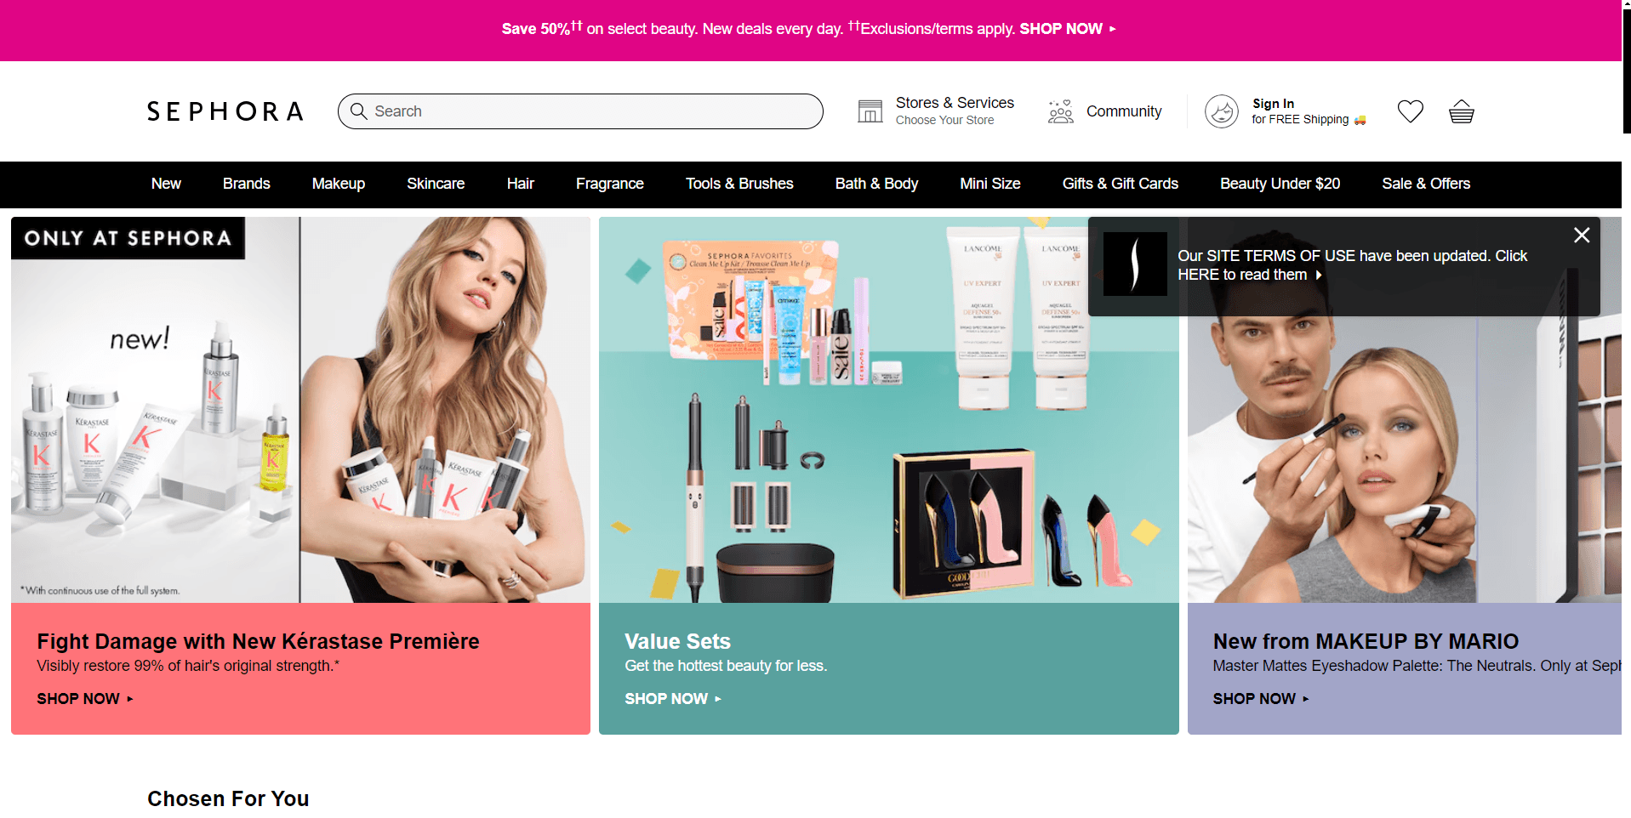
Task: Click SHOP NOW under MAKEUP BY MARIO
Action: (x=1261, y=699)
